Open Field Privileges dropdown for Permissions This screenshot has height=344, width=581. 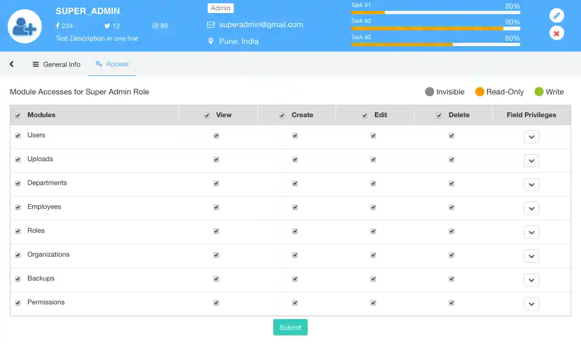tap(531, 304)
